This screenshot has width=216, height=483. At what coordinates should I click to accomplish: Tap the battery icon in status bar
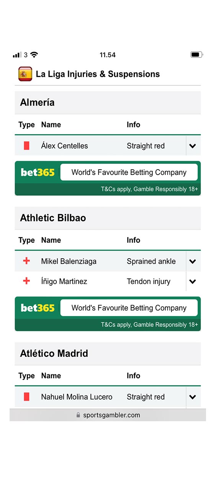(196, 55)
